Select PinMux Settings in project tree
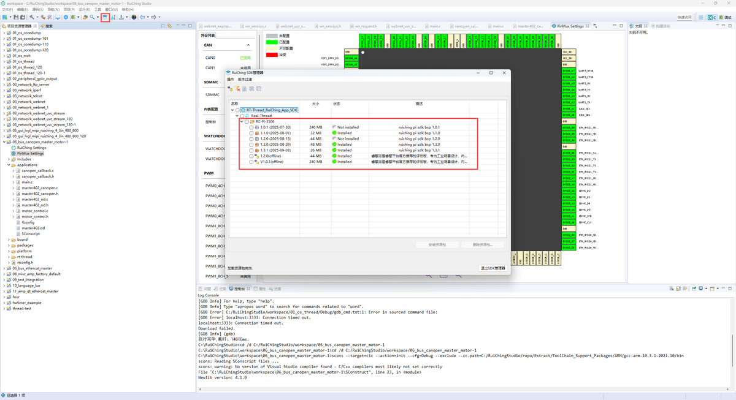The height and width of the screenshot is (400, 736). [x=30, y=154]
